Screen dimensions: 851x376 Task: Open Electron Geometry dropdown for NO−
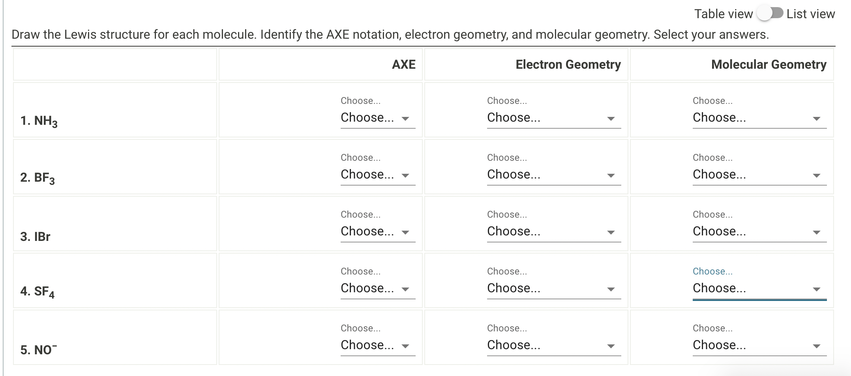coord(553,345)
